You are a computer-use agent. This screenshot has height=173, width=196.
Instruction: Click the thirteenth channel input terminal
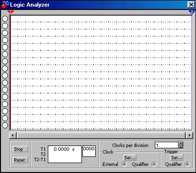point(5,104)
